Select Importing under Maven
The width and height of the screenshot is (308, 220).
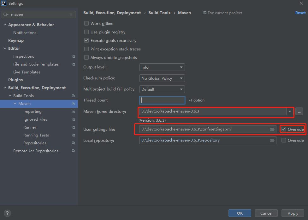click(33, 112)
